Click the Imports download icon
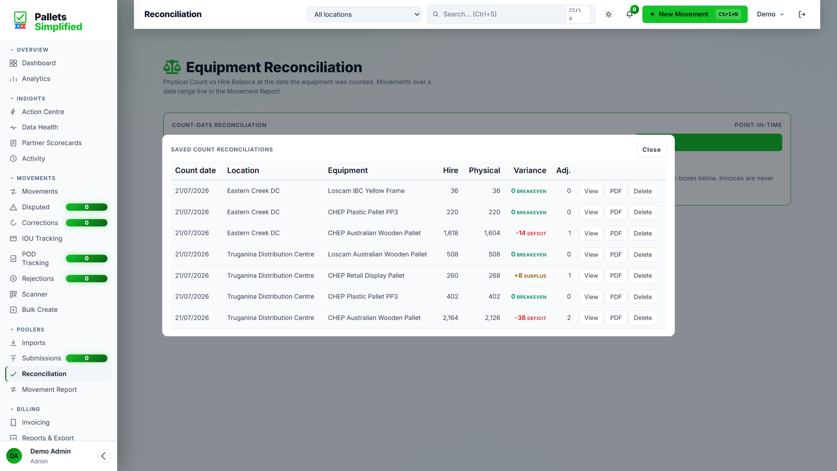 coord(13,343)
